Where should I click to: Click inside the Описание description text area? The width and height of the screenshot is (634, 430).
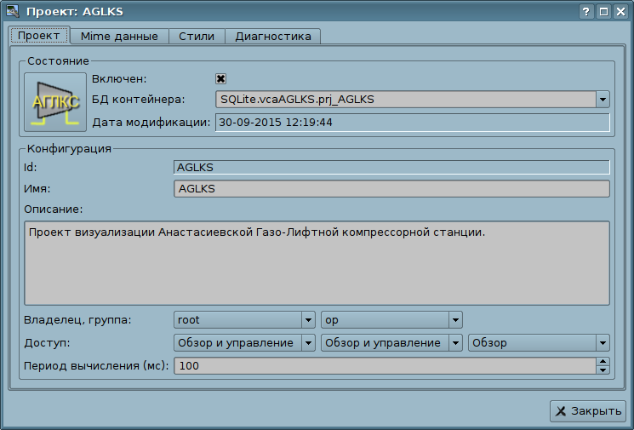tap(317, 262)
